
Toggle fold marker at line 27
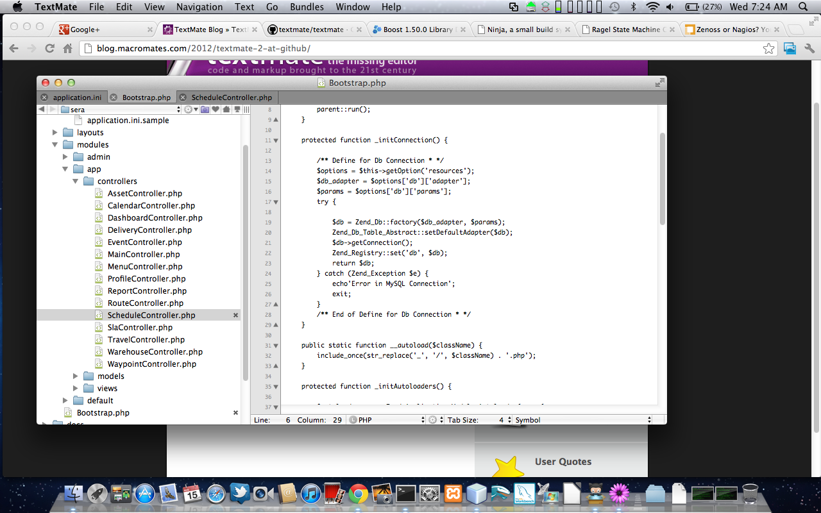click(276, 305)
